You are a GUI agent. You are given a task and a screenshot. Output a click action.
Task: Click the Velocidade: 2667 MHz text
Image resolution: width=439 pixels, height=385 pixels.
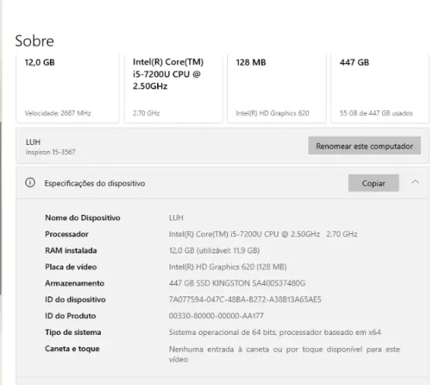58,113
